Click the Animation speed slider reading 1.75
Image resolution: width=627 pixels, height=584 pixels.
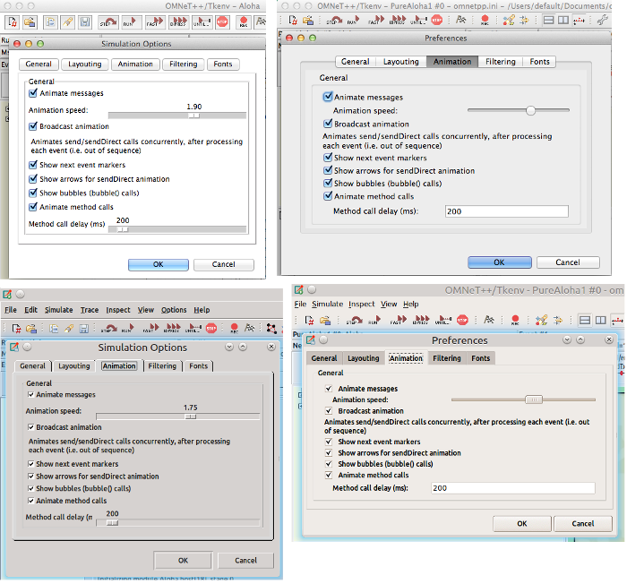pos(178,417)
